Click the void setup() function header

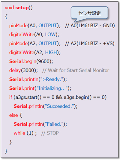(19, 8)
